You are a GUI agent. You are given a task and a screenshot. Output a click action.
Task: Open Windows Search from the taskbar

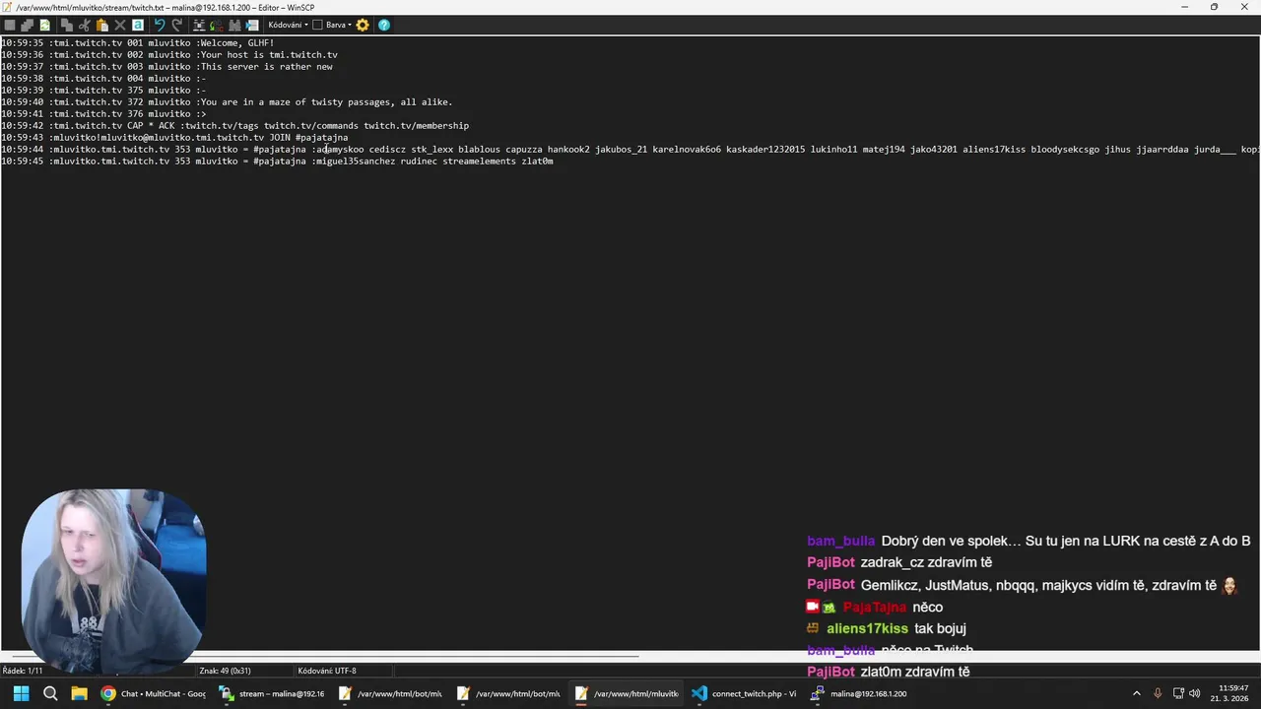pyautogui.click(x=50, y=693)
